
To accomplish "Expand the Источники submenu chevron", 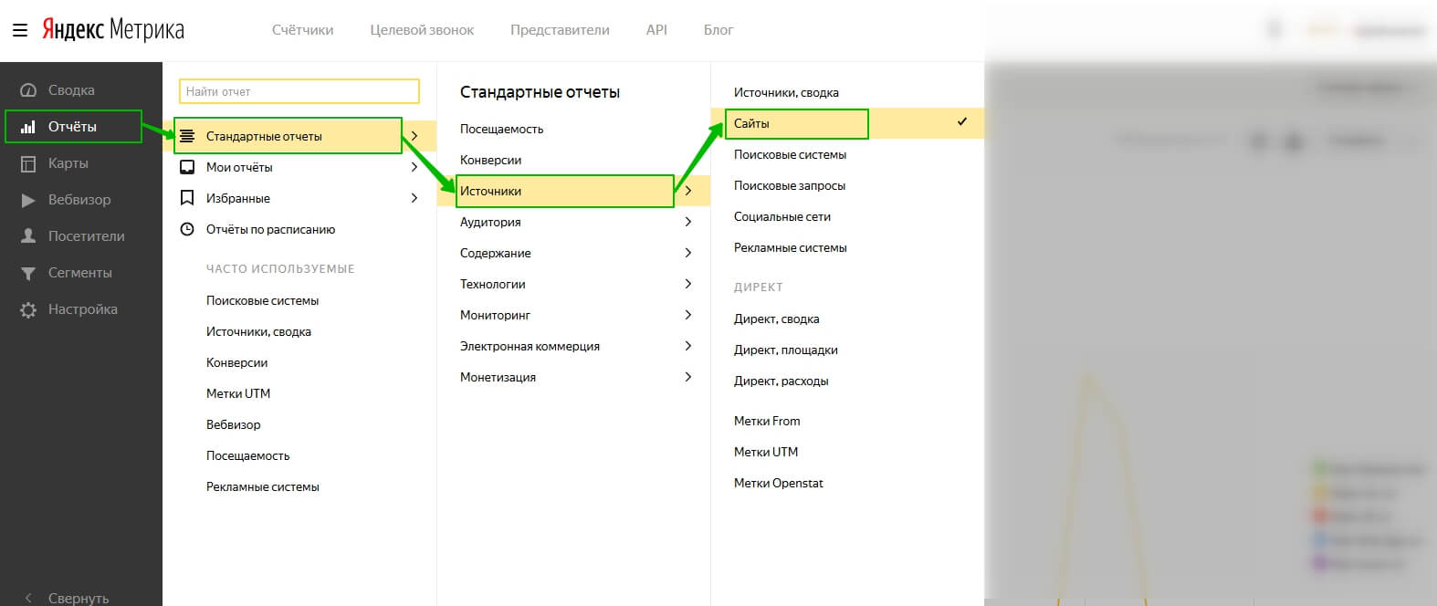I will tap(688, 191).
